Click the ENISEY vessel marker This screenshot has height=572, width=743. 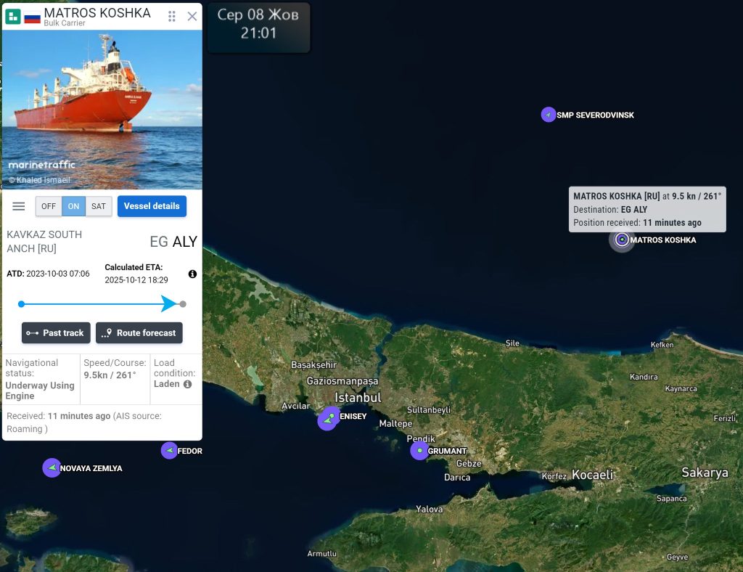(x=329, y=419)
